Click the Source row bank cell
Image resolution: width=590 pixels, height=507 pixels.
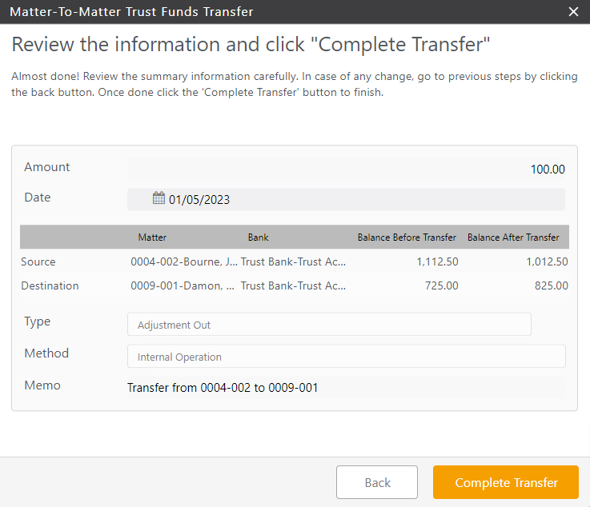click(293, 261)
